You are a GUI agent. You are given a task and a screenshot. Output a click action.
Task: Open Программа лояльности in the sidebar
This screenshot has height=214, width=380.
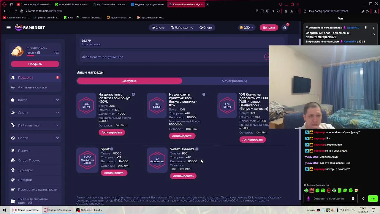[x=35, y=190]
